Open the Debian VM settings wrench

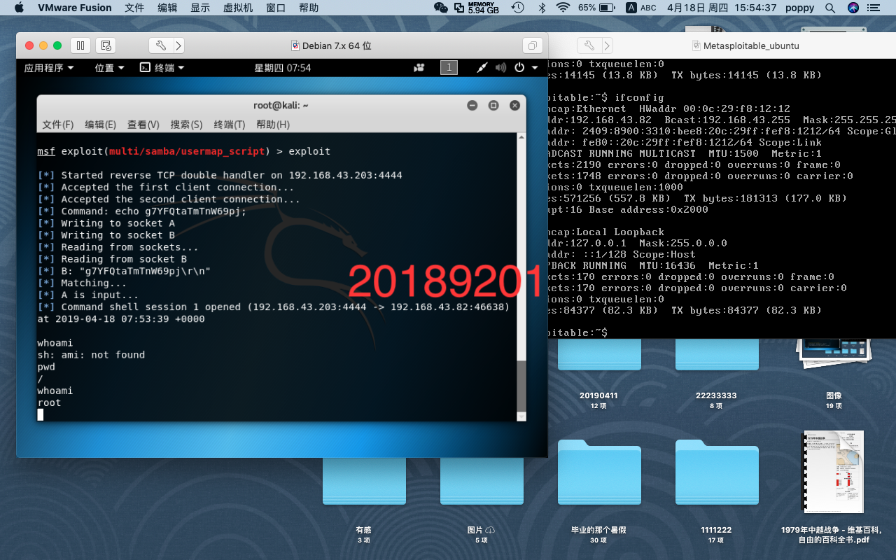(x=160, y=45)
